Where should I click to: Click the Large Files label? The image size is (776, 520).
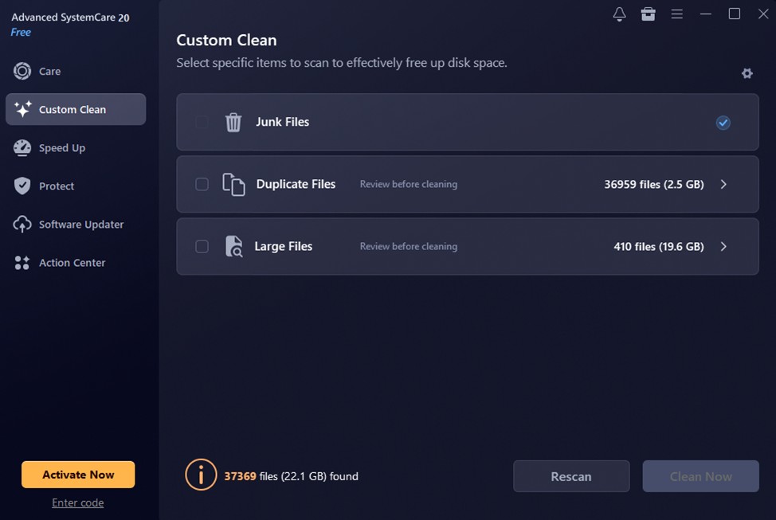point(284,246)
